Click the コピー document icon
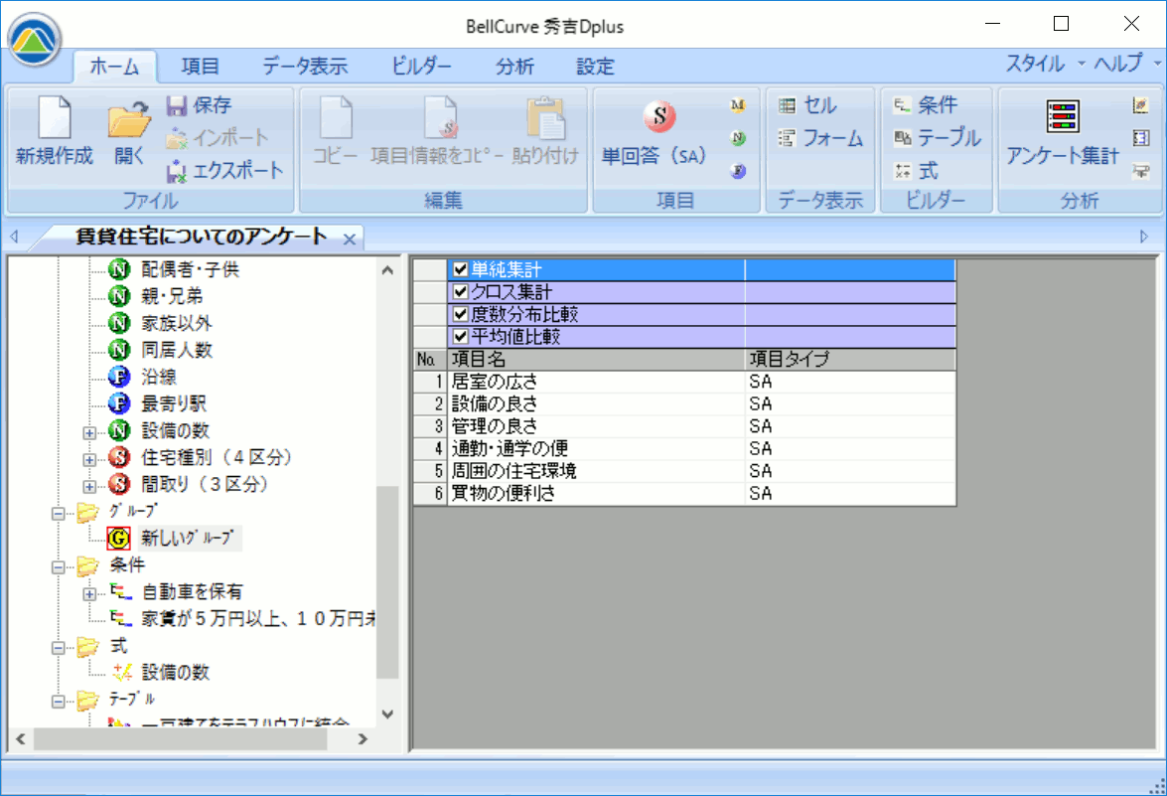This screenshot has height=796, width=1167. tap(336, 117)
